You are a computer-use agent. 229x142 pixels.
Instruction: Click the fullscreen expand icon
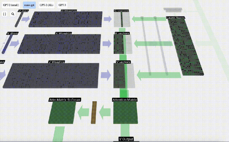click(x=5, y=14)
